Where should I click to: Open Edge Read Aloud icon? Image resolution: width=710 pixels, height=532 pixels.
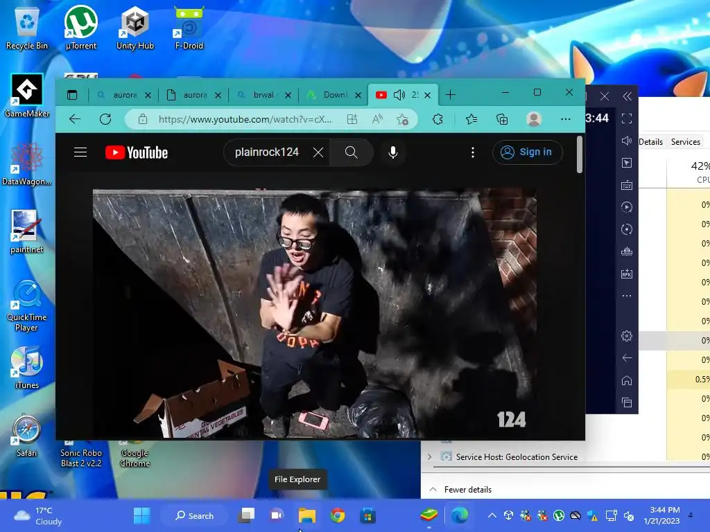[377, 119]
